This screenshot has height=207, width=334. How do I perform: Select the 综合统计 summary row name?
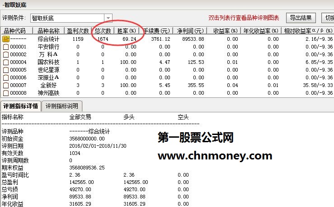[x=48, y=39]
